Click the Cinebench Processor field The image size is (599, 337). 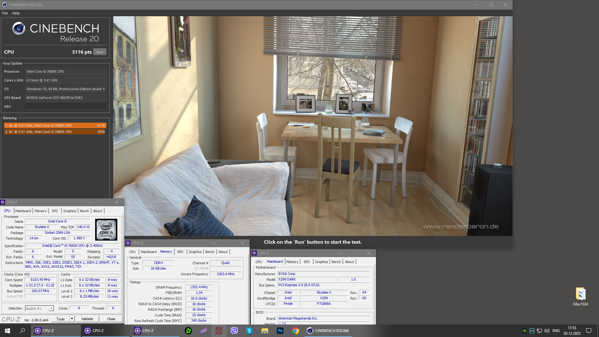pyautogui.click(x=66, y=71)
